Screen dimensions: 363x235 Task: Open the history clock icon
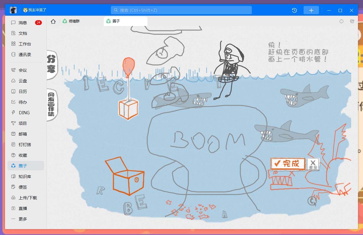[294, 10]
